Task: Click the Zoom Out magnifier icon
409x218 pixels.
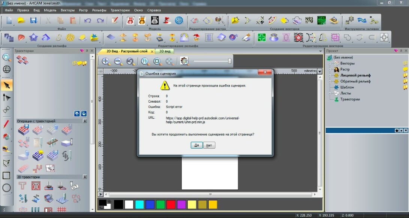Action: coord(118,61)
